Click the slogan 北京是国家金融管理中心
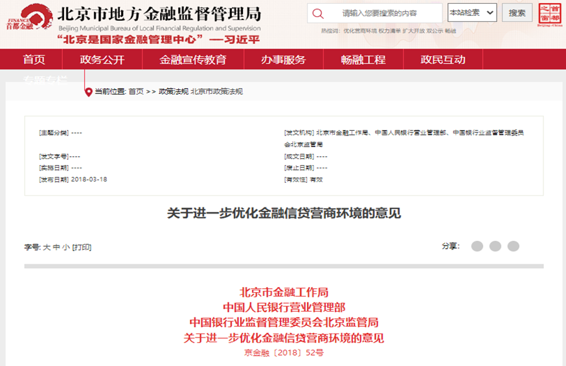The image size is (566, 366). (x=130, y=40)
